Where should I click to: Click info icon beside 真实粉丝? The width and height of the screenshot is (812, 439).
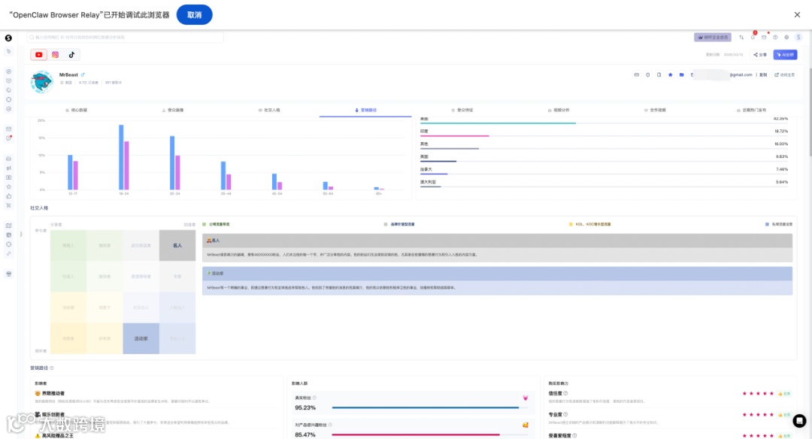click(x=314, y=398)
